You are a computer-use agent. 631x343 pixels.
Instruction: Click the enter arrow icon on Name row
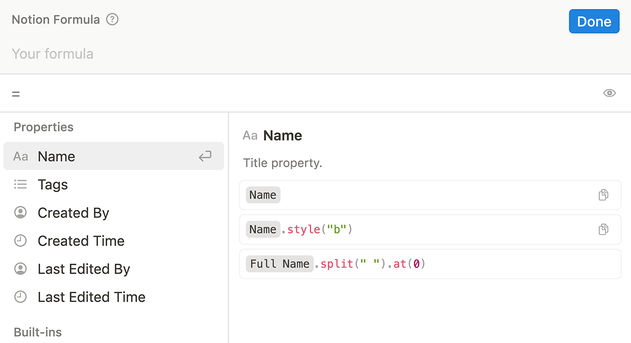point(205,156)
